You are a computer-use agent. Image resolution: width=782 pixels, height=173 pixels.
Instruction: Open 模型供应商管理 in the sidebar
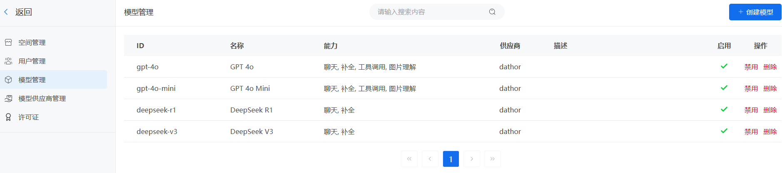pos(42,98)
